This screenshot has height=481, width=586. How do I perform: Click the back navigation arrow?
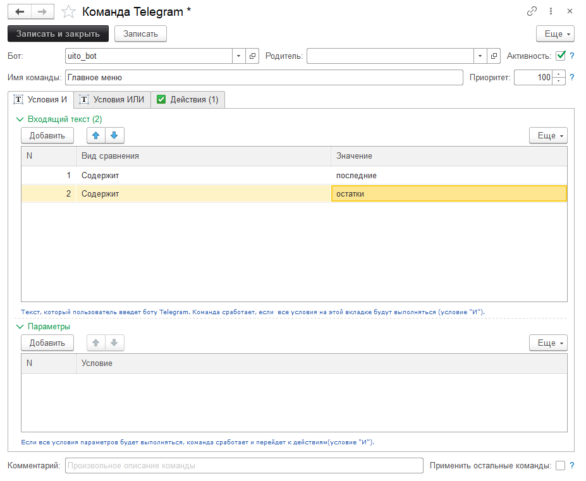(x=20, y=11)
